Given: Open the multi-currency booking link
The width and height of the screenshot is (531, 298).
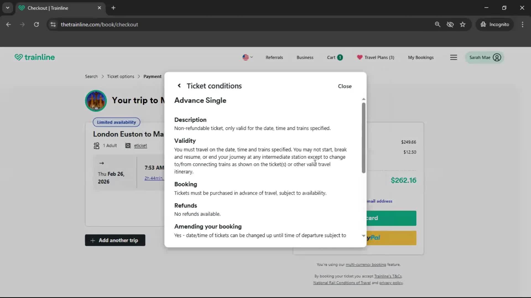Looking at the screenshot, I should (365, 264).
